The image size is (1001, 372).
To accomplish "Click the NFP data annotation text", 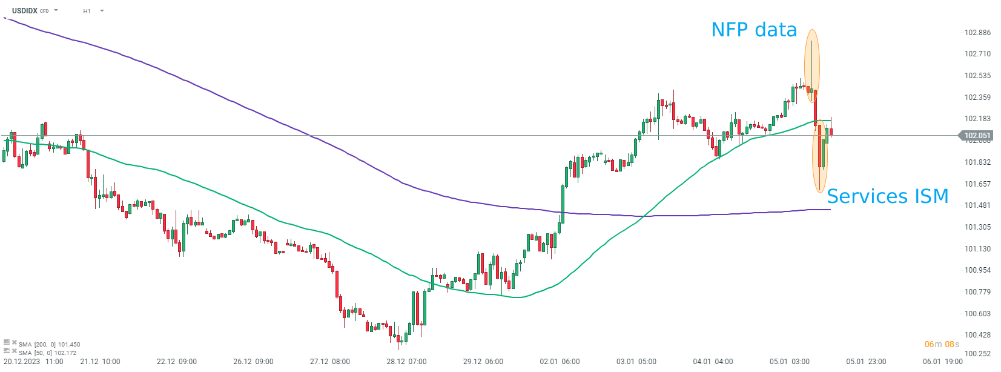I will click(754, 30).
